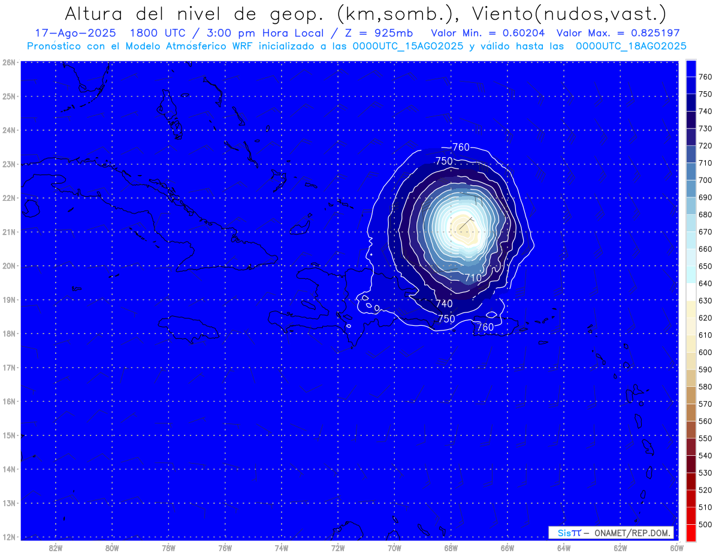Image resolution: width=719 pixels, height=556 pixels.
Task: Click the Jamaica island outline
Action: [x=190, y=330]
